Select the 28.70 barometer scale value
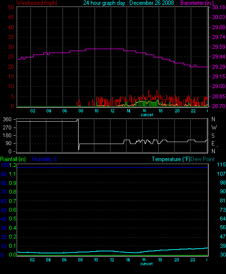226x274 pixels. tap(219, 106)
